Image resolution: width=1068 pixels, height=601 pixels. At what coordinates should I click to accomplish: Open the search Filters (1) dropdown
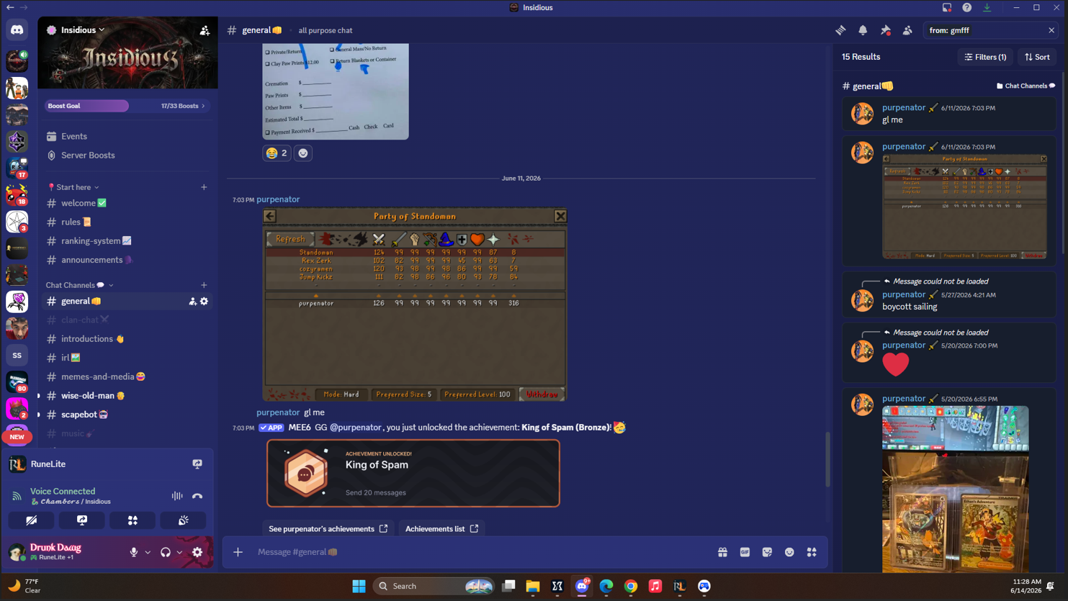(985, 57)
